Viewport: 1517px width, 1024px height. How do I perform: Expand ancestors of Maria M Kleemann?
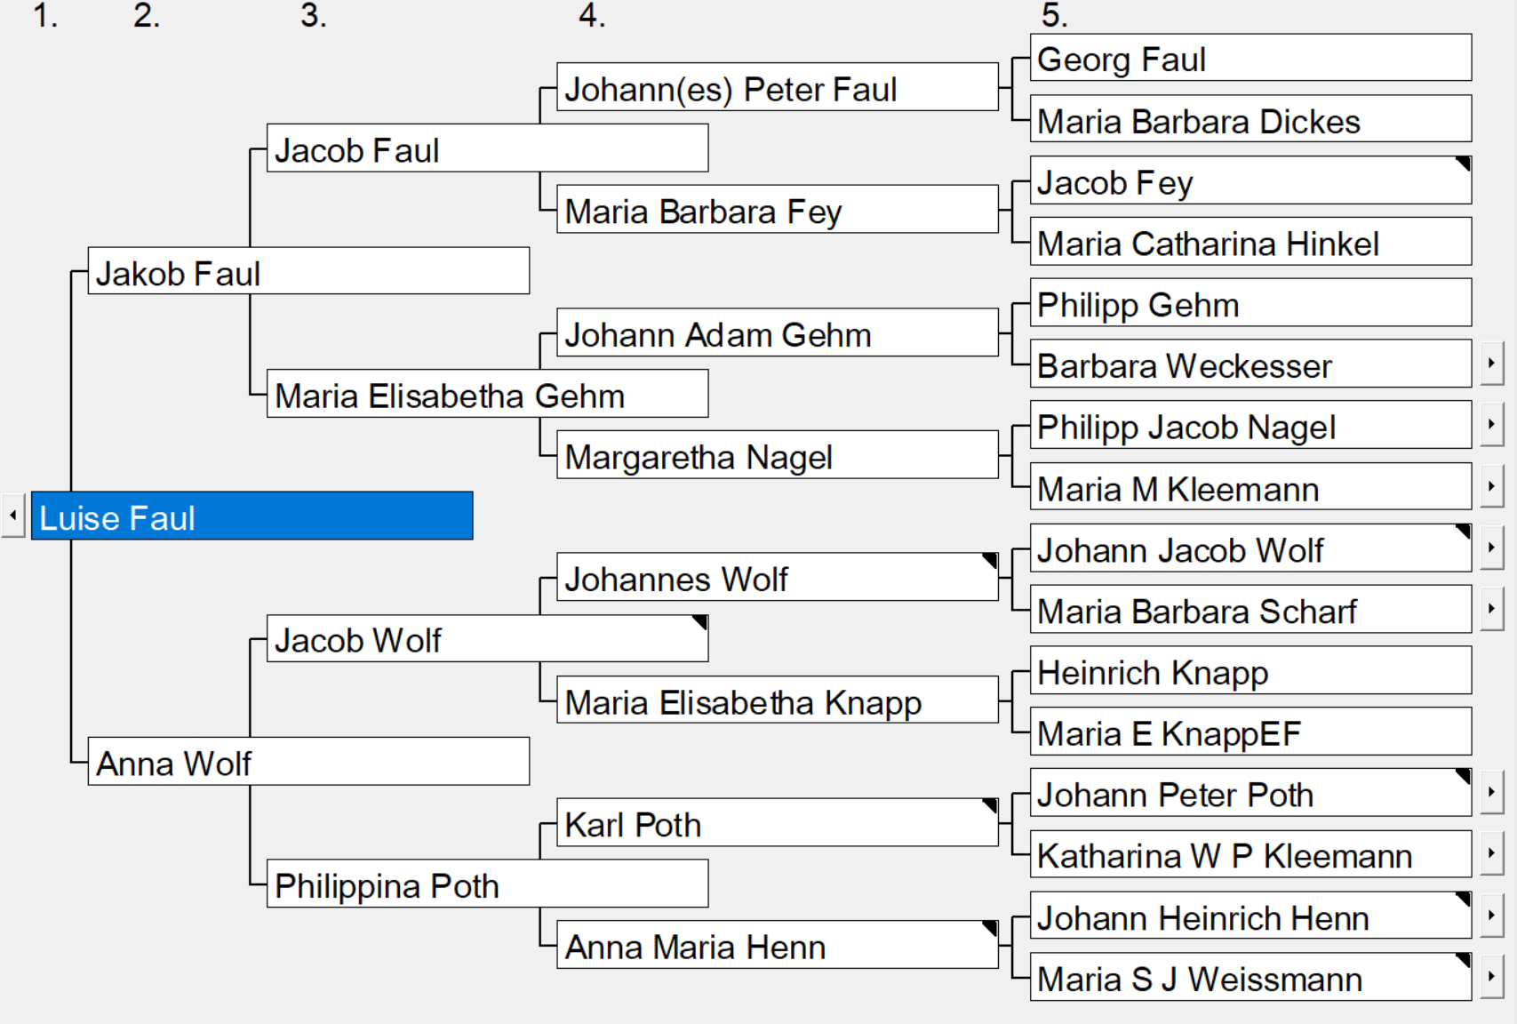(x=1491, y=486)
